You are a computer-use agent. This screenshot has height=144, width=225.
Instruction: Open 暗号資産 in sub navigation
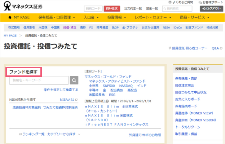(102, 27)
